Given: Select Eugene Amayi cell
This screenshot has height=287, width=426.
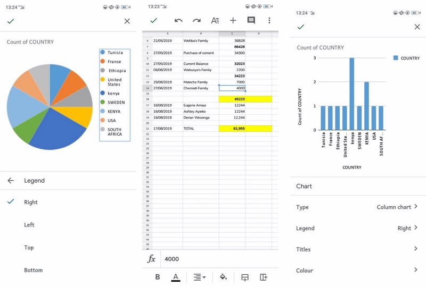Looking at the screenshot, I should pos(201,105).
